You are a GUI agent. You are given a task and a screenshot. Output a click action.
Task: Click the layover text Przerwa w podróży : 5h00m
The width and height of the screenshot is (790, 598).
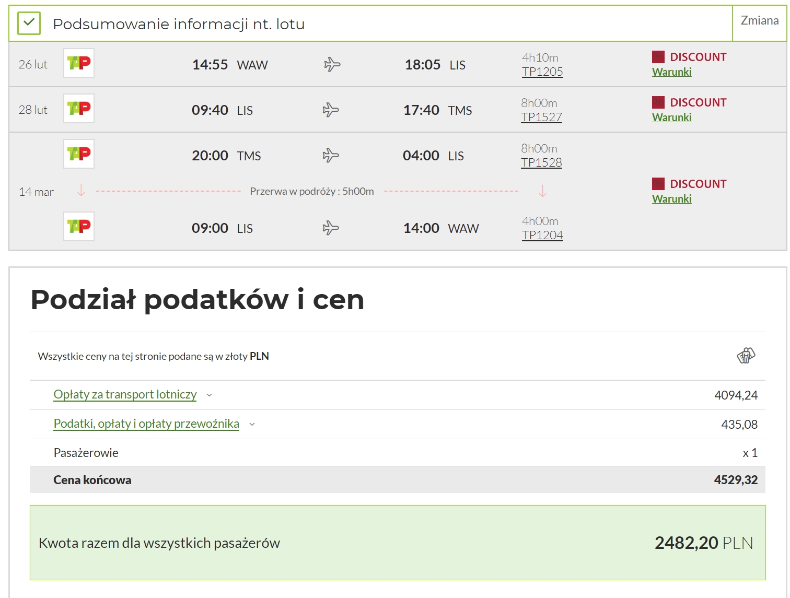point(312,191)
